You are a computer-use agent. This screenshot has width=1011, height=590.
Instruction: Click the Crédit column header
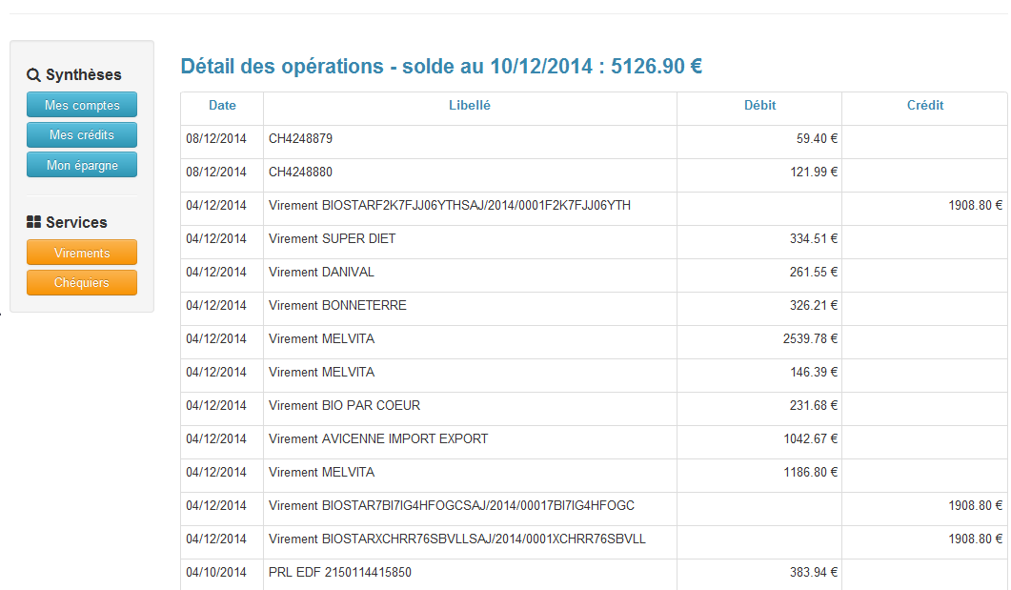click(924, 105)
